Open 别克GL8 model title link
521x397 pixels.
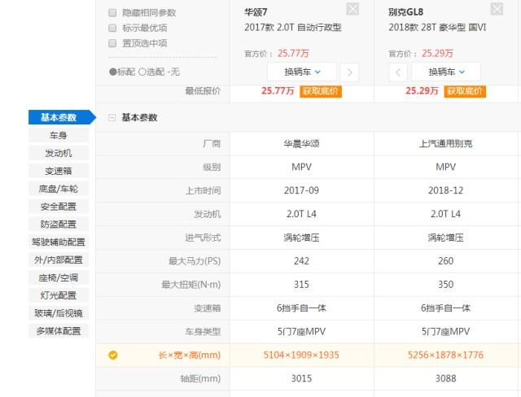[406, 12]
